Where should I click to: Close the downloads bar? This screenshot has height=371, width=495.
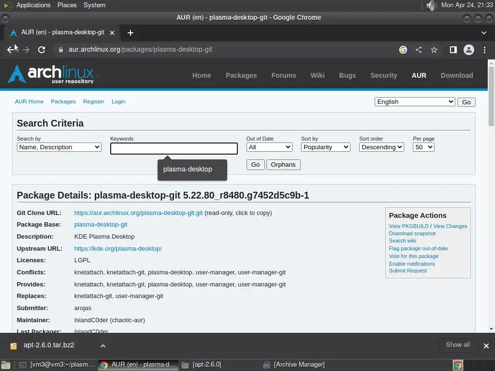[486, 346]
